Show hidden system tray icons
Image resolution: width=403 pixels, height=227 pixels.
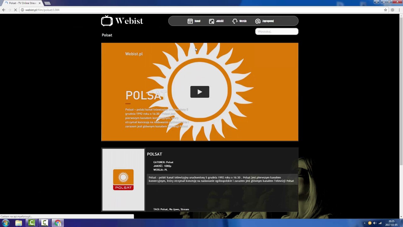click(x=365, y=223)
